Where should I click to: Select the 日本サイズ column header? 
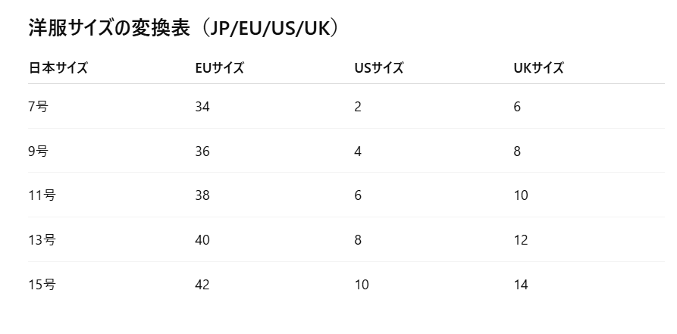tap(58, 68)
